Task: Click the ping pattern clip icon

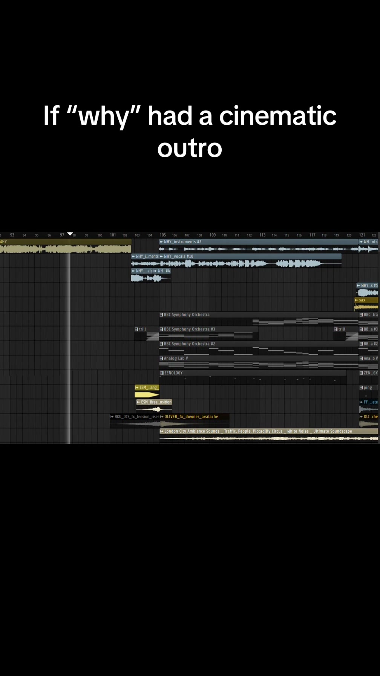Action: [x=362, y=387]
